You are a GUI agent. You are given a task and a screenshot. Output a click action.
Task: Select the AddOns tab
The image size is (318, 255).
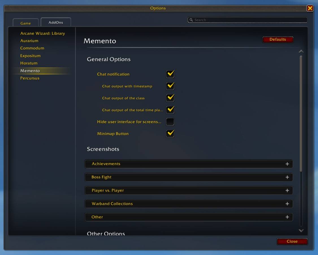click(x=56, y=22)
